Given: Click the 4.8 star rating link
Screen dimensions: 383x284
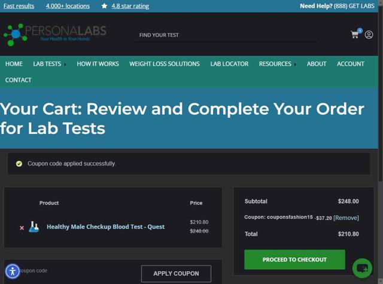Looking at the screenshot, I should pos(130,6).
